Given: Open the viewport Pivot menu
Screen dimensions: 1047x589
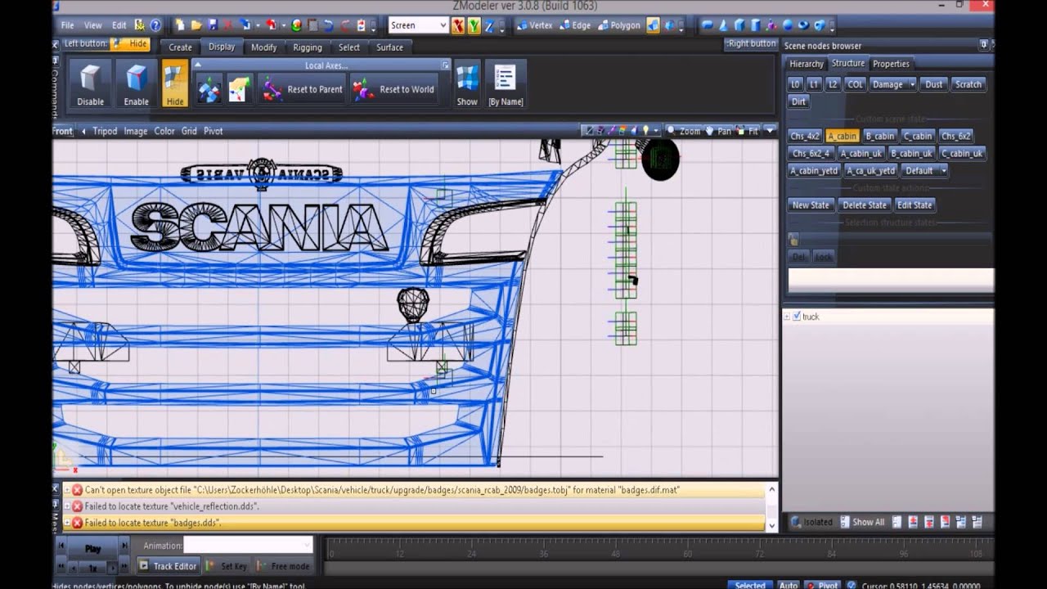Looking at the screenshot, I should click(213, 131).
